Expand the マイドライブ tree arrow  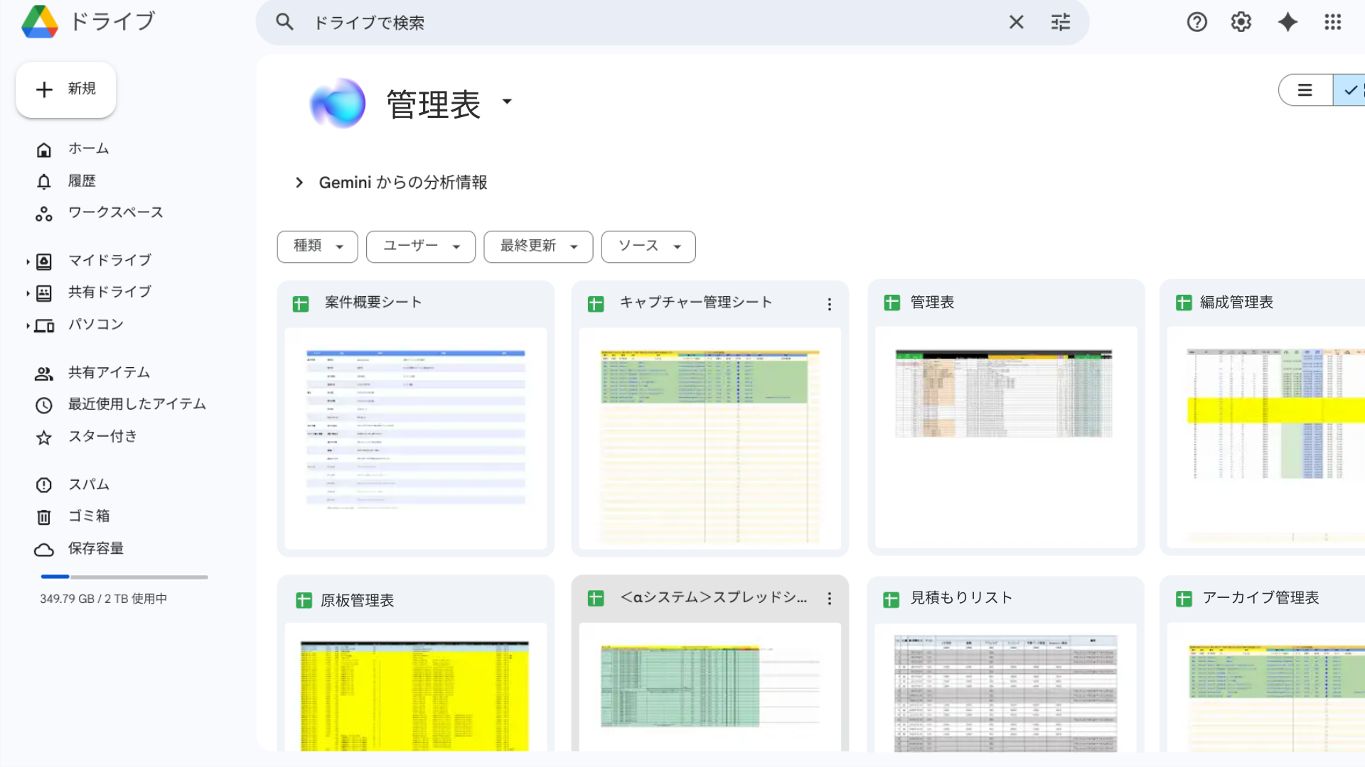click(28, 262)
